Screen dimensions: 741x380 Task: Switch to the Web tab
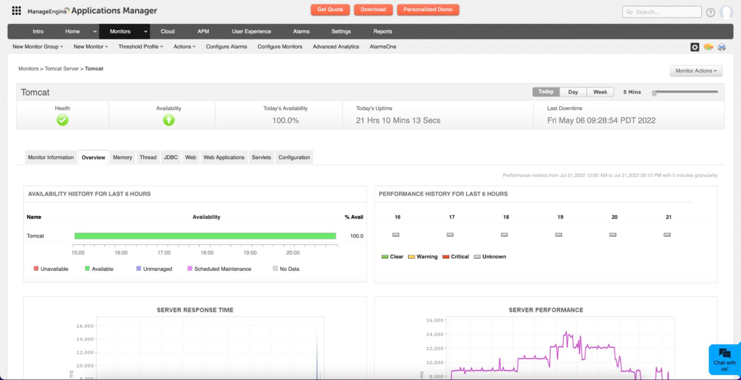[190, 157]
